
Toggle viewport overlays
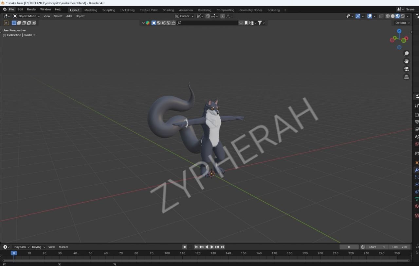coord(370,16)
